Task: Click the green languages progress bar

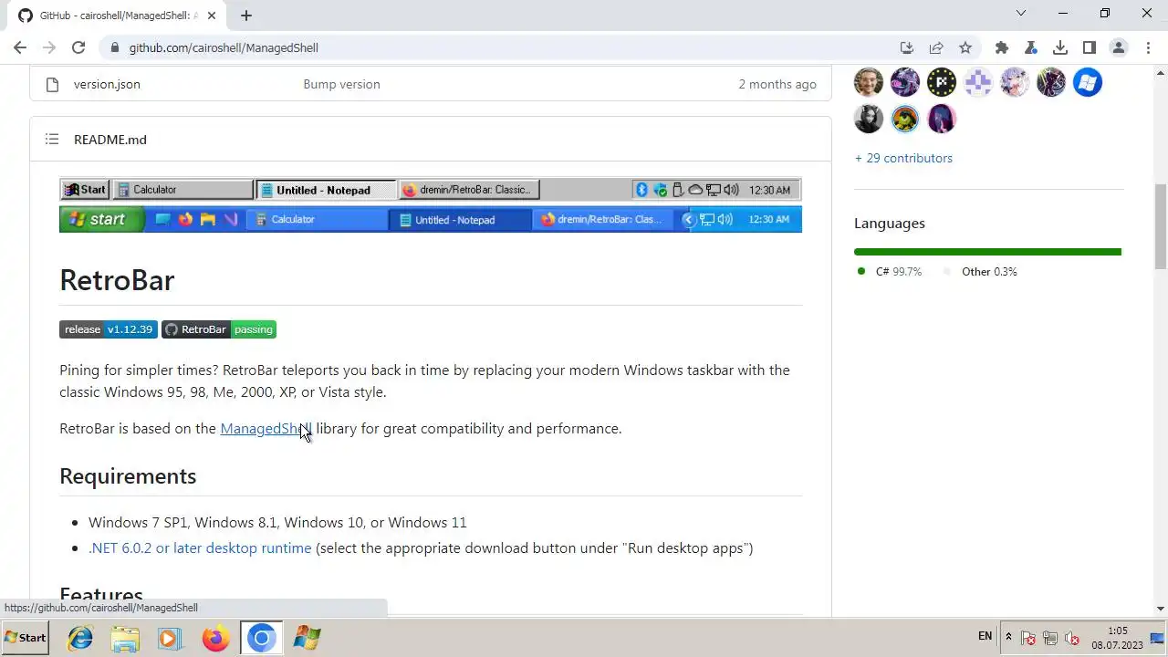Action: pyautogui.click(x=987, y=252)
